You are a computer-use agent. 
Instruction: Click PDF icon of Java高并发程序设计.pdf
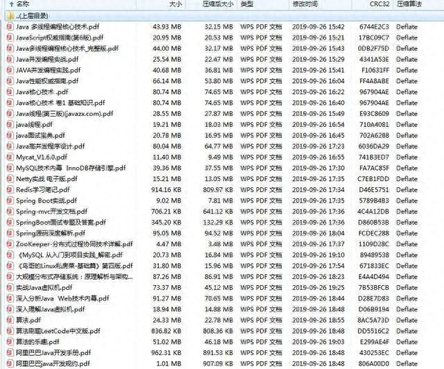click(x=10, y=146)
